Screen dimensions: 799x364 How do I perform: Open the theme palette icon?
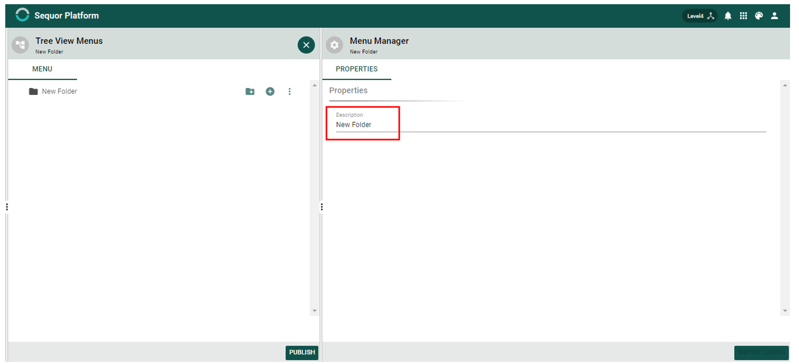point(759,16)
